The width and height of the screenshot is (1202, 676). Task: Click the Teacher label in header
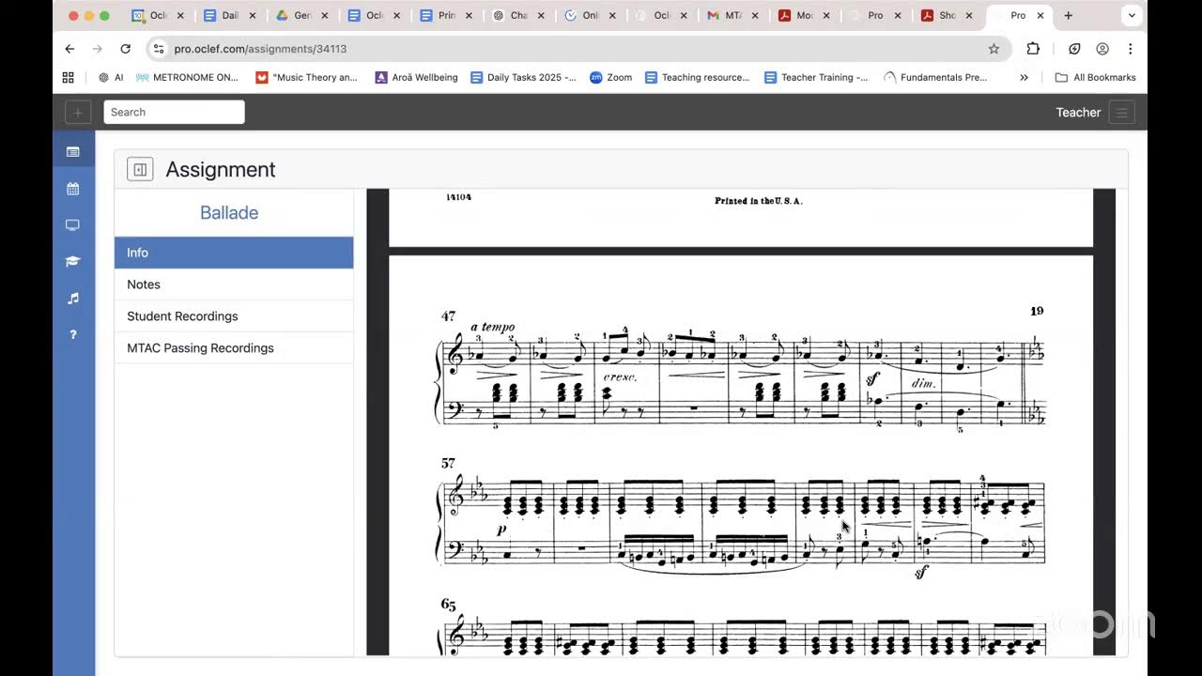1078,113
